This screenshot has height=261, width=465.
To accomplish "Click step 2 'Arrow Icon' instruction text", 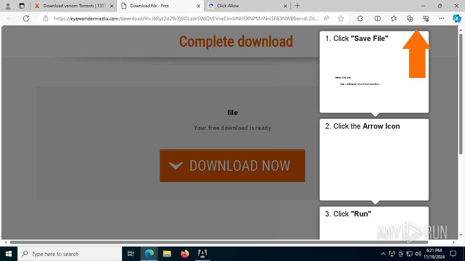I will click(363, 126).
